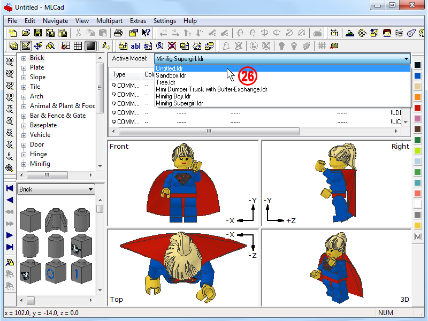428x321 pixels.
Task: Expand the Slope tree node
Action: [24, 78]
